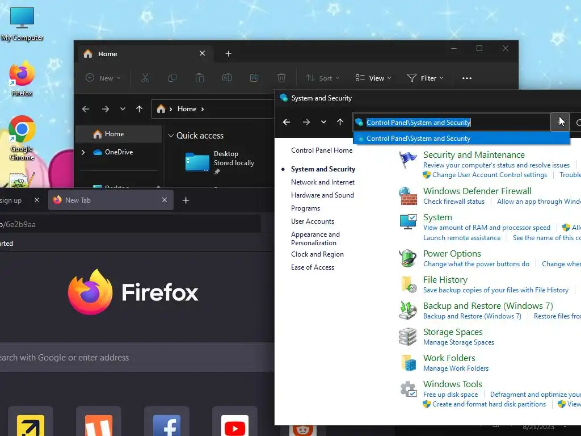Select the suggested Control Panel\System and Security entry
Screen dimensions: 581x436
pos(461,139)
